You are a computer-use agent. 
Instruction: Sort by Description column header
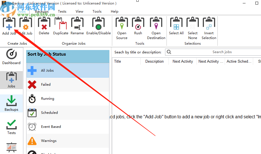point(154,61)
